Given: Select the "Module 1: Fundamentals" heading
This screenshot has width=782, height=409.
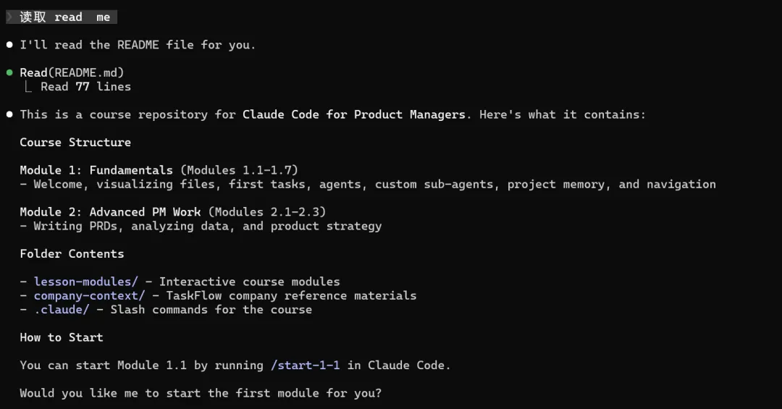Looking at the screenshot, I should pyautogui.click(x=96, y=170).
